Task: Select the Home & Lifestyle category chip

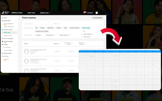Action: tap(74, 28)
